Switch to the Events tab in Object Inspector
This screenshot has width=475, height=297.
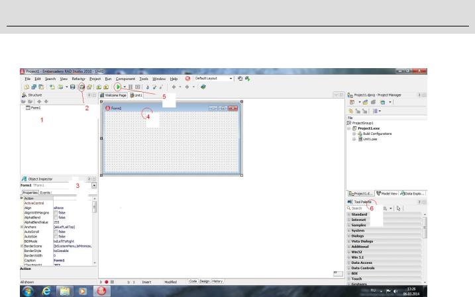[x=45, y=192]
